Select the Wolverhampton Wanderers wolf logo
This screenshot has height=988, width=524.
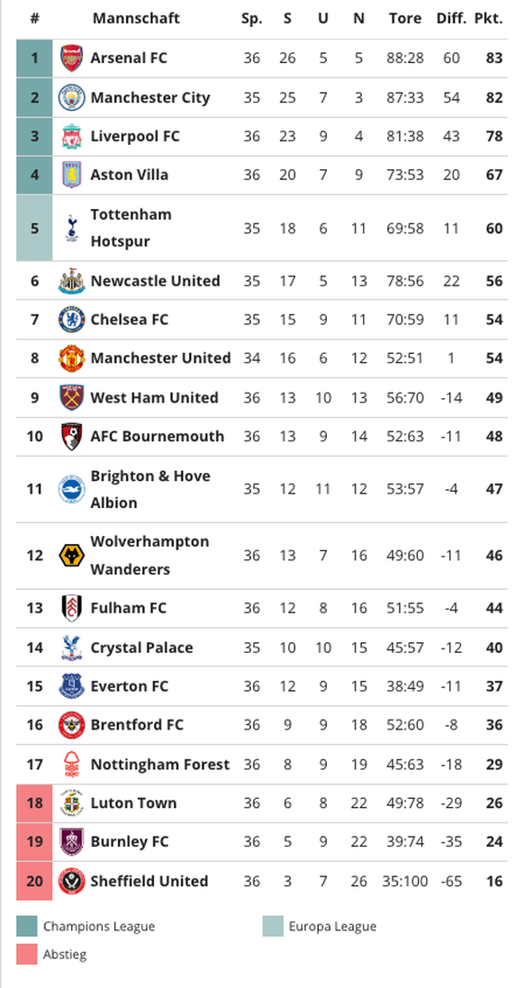71,556
